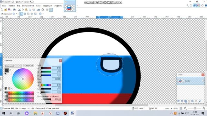Undo the last action

[x=38, y=10]
